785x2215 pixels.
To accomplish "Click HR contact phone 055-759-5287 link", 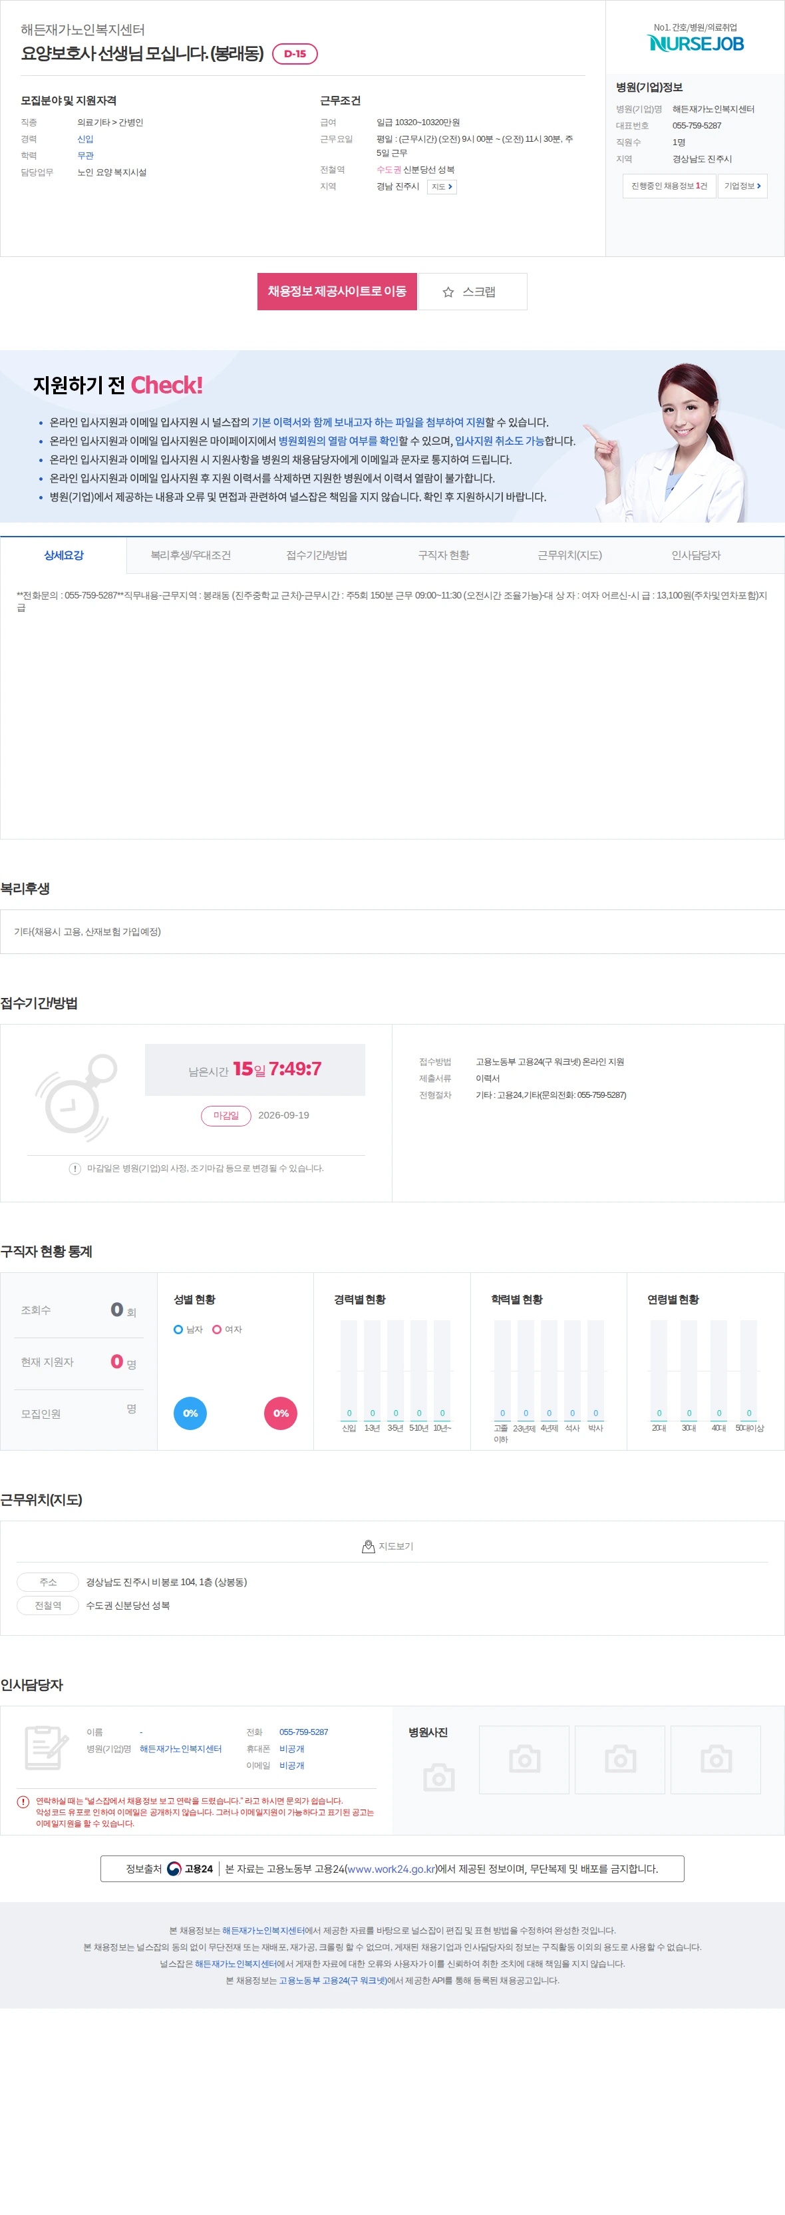I will pos(303,1732).
